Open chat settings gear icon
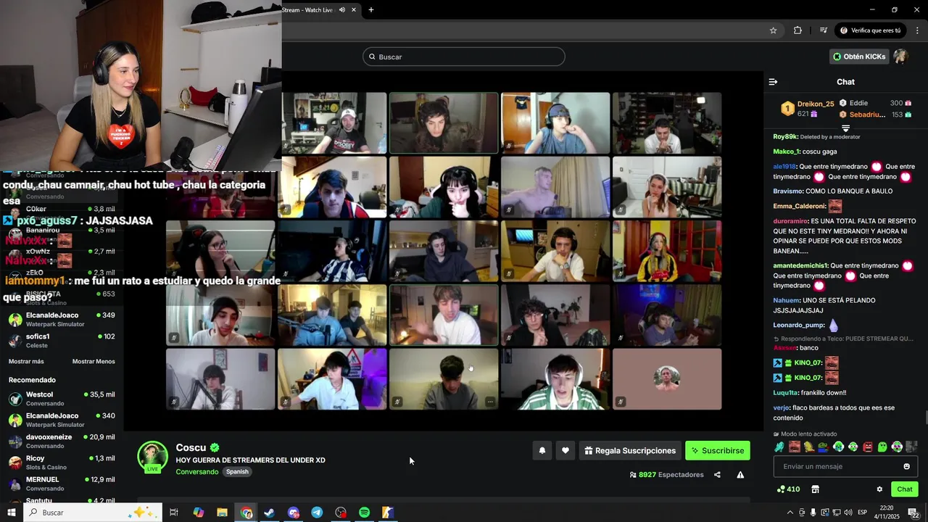This screenshot has height=522, width=928. (x=879, y=489)
